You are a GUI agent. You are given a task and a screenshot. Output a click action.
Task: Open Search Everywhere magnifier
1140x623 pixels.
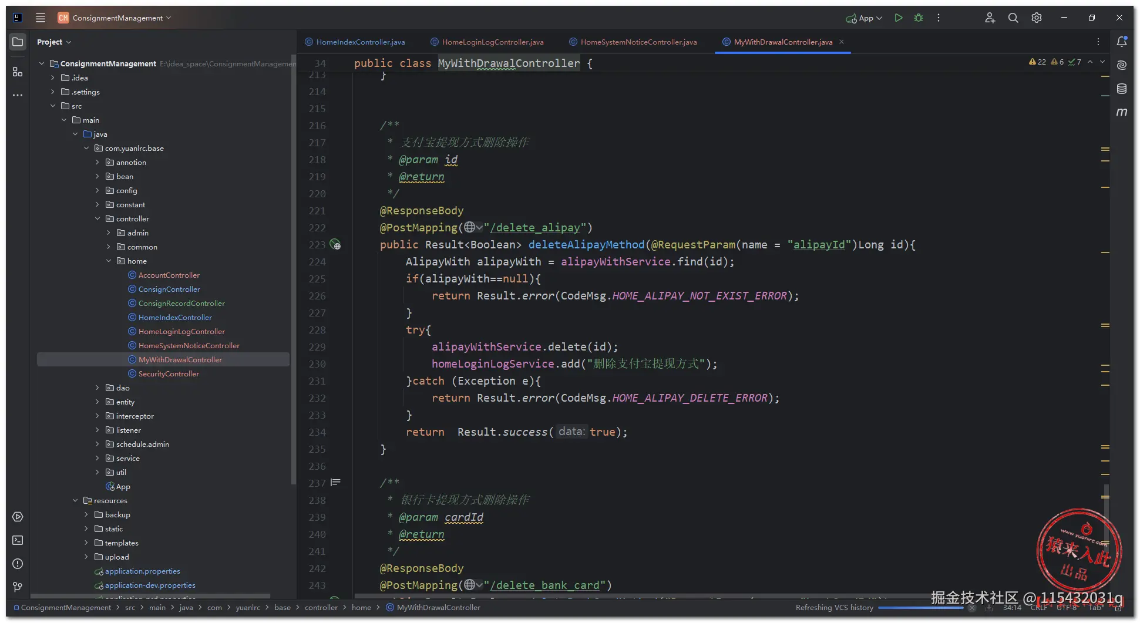1013,18
